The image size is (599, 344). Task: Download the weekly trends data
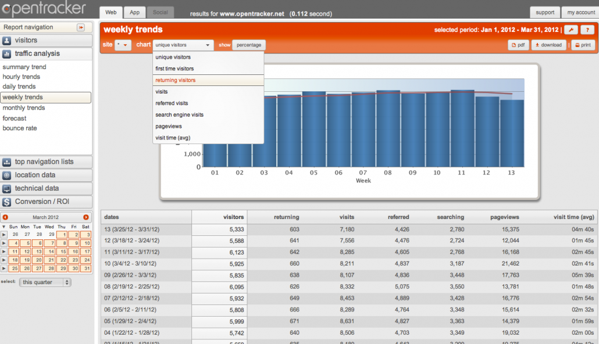547,44
